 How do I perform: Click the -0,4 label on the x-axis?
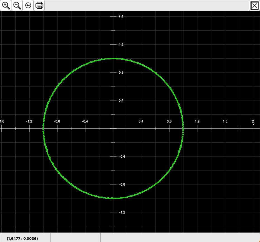(85, 121)
